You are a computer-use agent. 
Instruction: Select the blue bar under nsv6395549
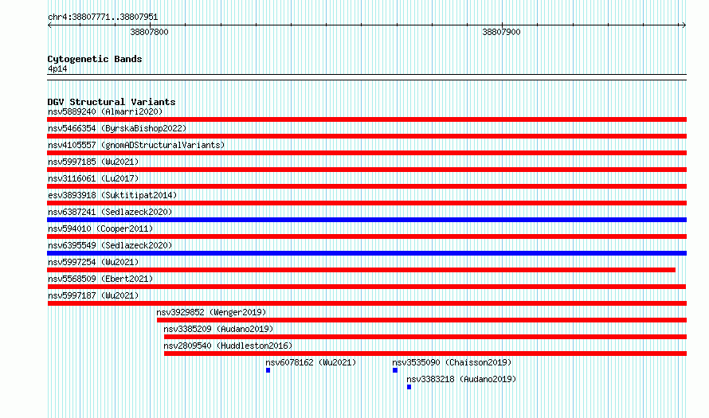366,253
